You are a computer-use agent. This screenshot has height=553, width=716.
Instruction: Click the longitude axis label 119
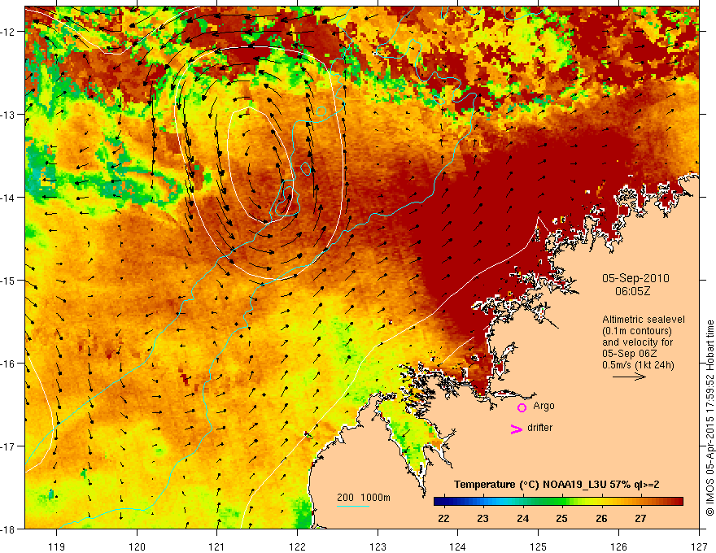point(57,546)
